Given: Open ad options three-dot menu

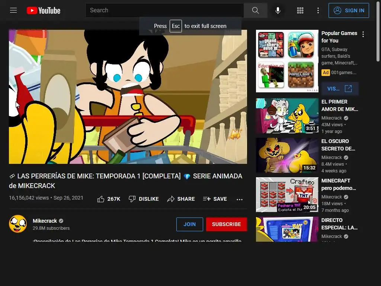Looking at the screenshot, I should pos(363,34).
